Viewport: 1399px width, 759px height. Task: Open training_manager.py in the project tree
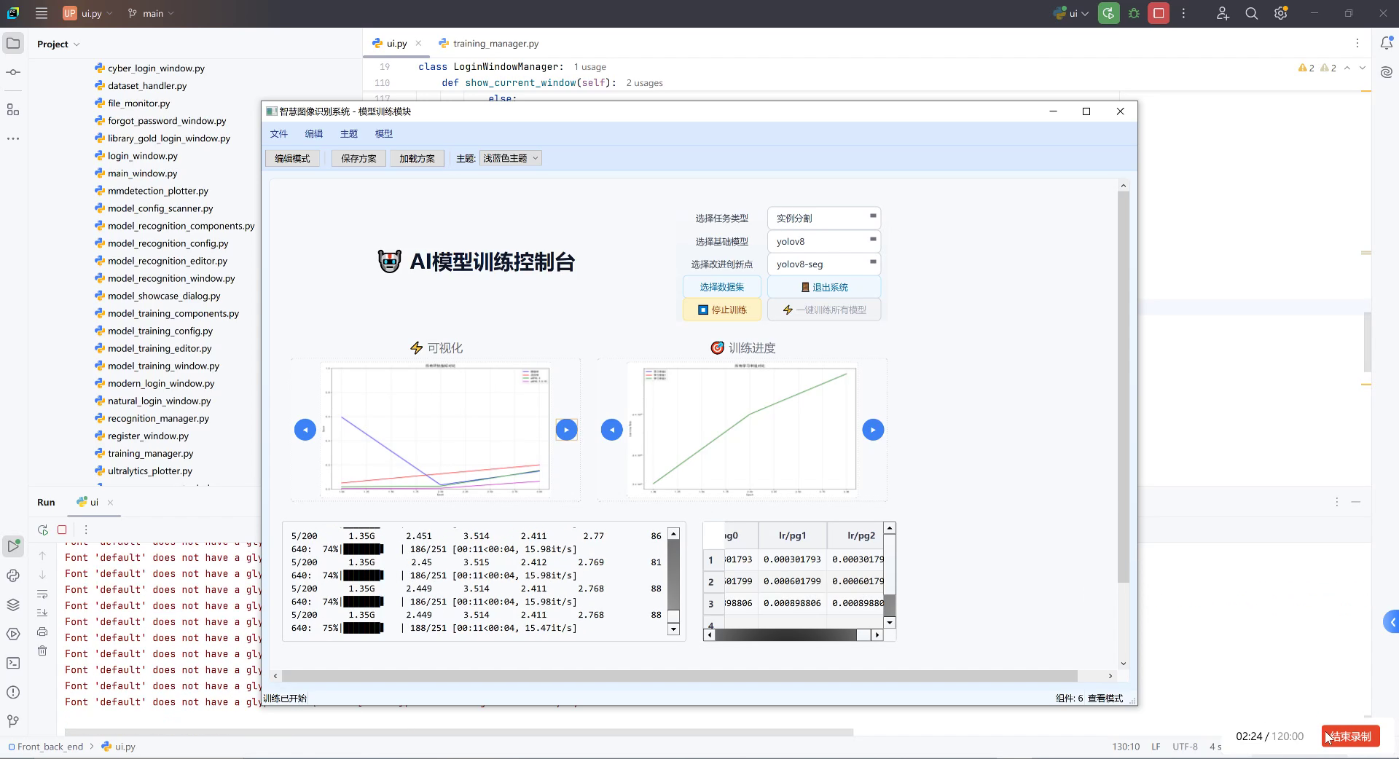[x=150, y=453]
